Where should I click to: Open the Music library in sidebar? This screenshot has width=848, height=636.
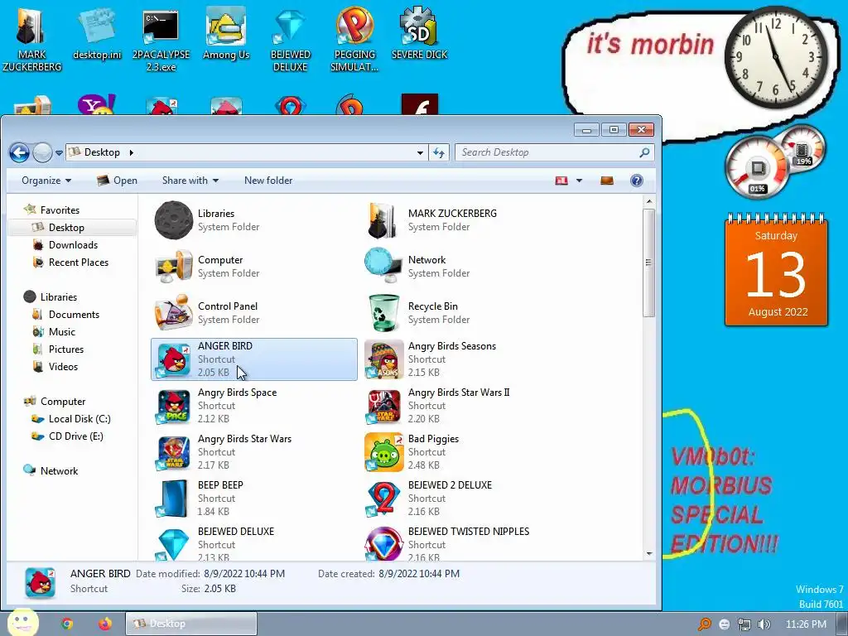(61, 331)
